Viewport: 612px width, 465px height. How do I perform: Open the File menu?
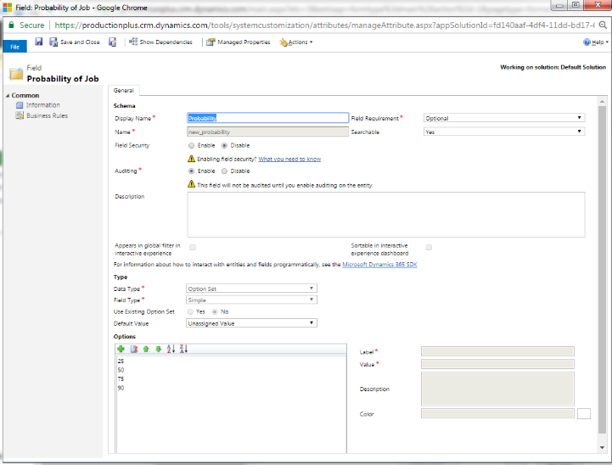(x=14, y=47)
